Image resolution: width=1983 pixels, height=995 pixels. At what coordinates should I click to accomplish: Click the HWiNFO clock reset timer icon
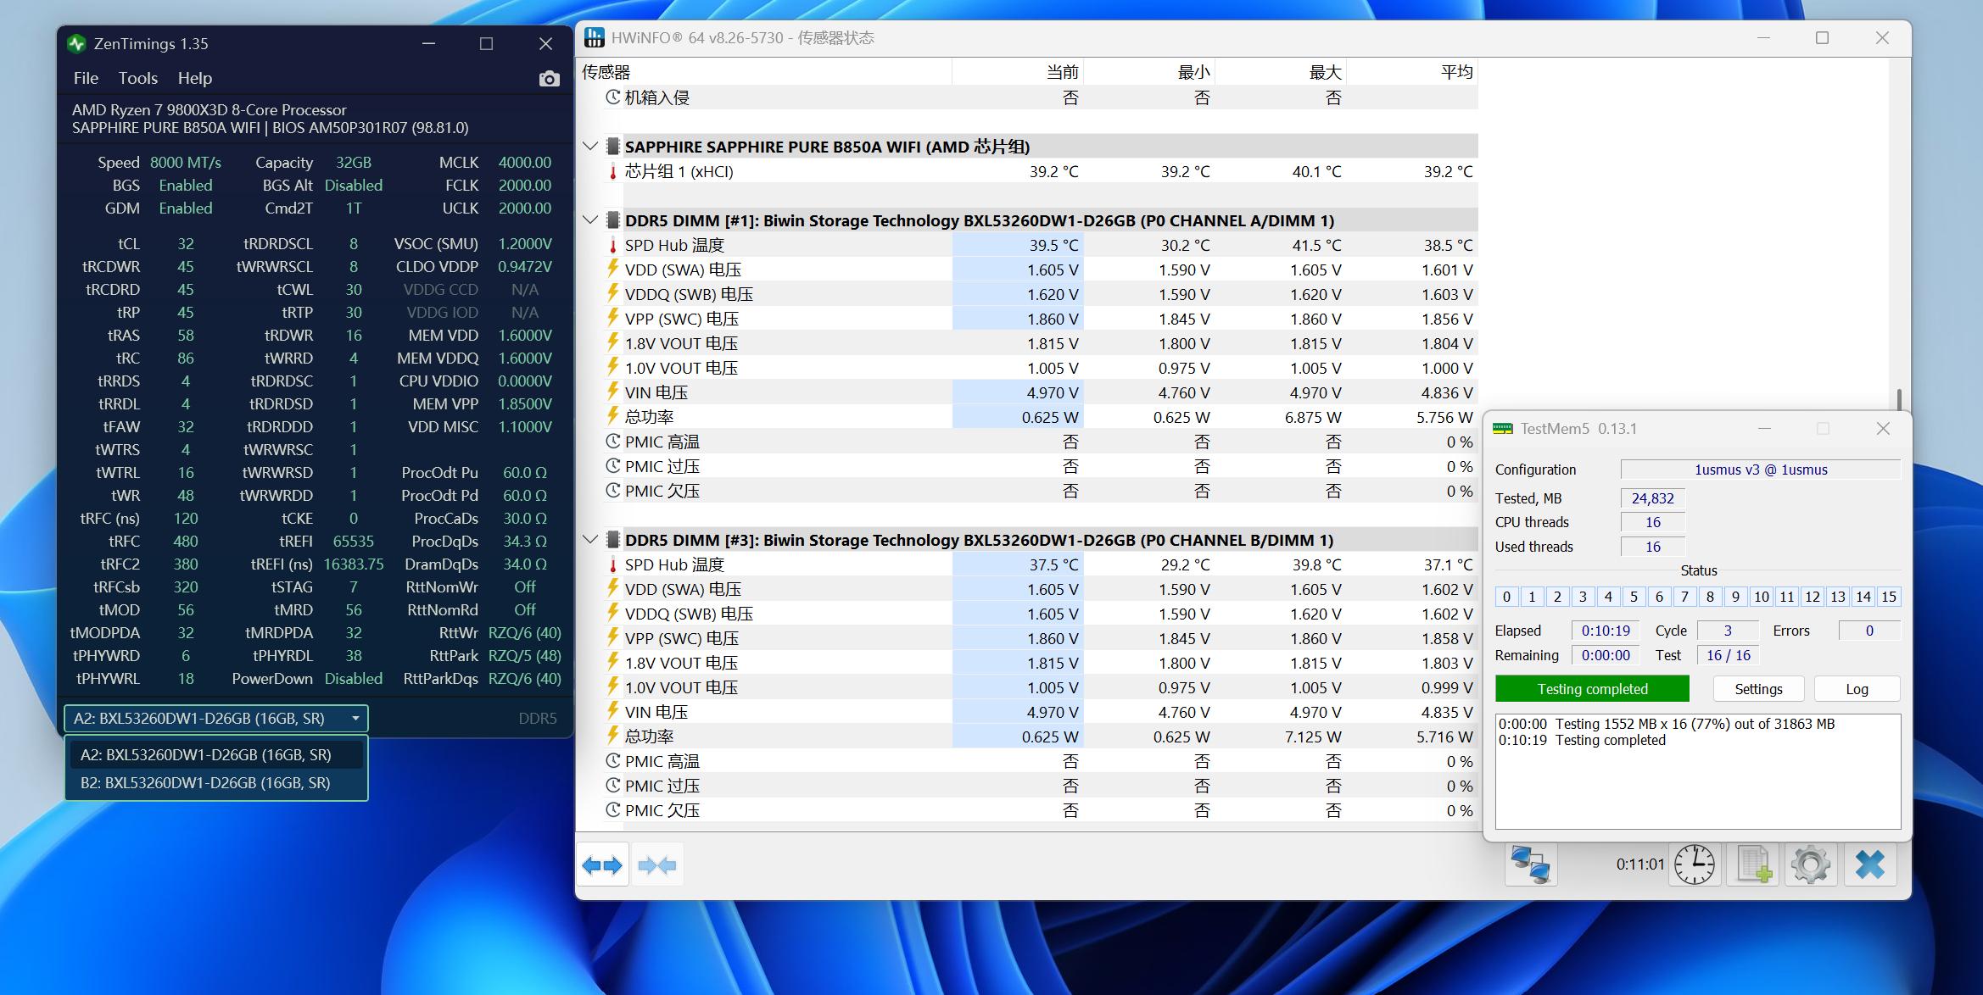pyautogui.click(x=1695, y=865)
